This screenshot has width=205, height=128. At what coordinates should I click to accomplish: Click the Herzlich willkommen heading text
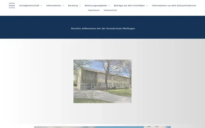point(103,28)
